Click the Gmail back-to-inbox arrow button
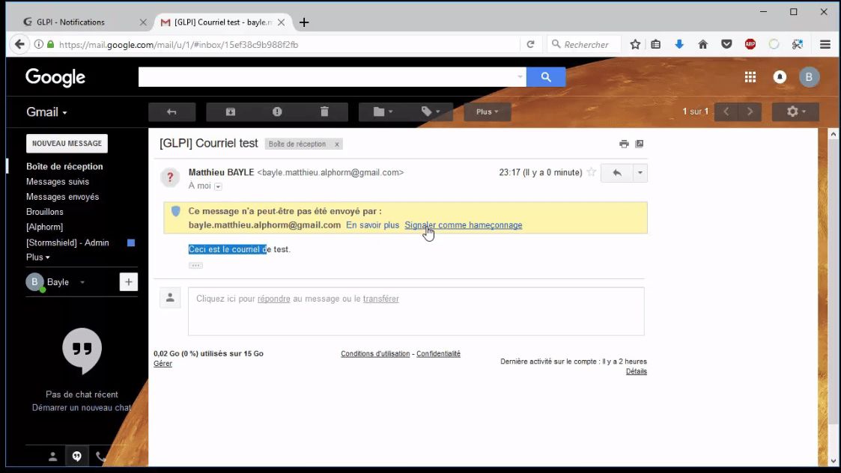Screen dimensions: 841x473 click(x=171, y=112)
